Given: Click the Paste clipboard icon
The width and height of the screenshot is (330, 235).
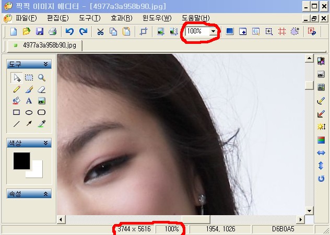Looking at the screenshot, I should pos(126,32).
